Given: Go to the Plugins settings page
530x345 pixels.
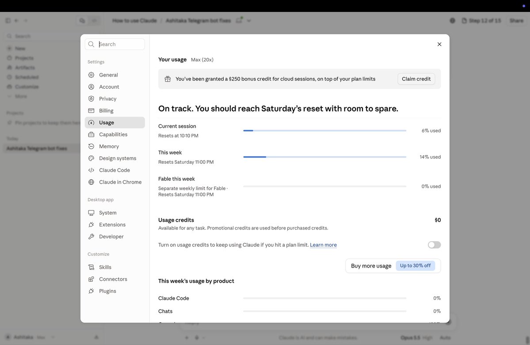Looking at the screenshot, I should pyautogui.click(x=115, y=291).
